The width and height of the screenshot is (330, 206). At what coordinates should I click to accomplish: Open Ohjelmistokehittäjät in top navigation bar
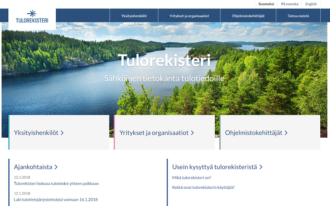coord(248,16)
